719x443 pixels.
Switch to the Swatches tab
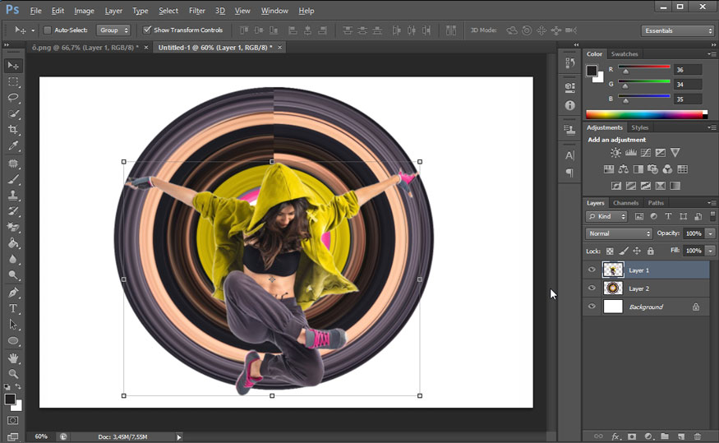click(x=625, y=54)
